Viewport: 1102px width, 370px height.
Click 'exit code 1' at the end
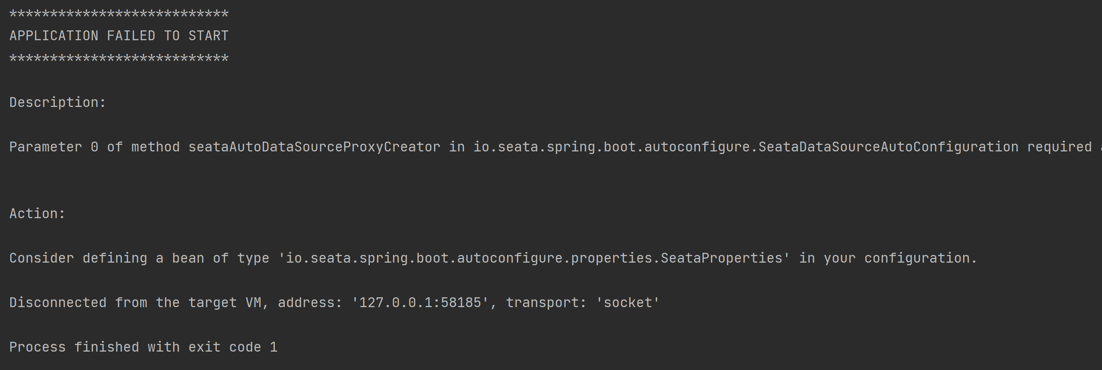coord(233,347)
